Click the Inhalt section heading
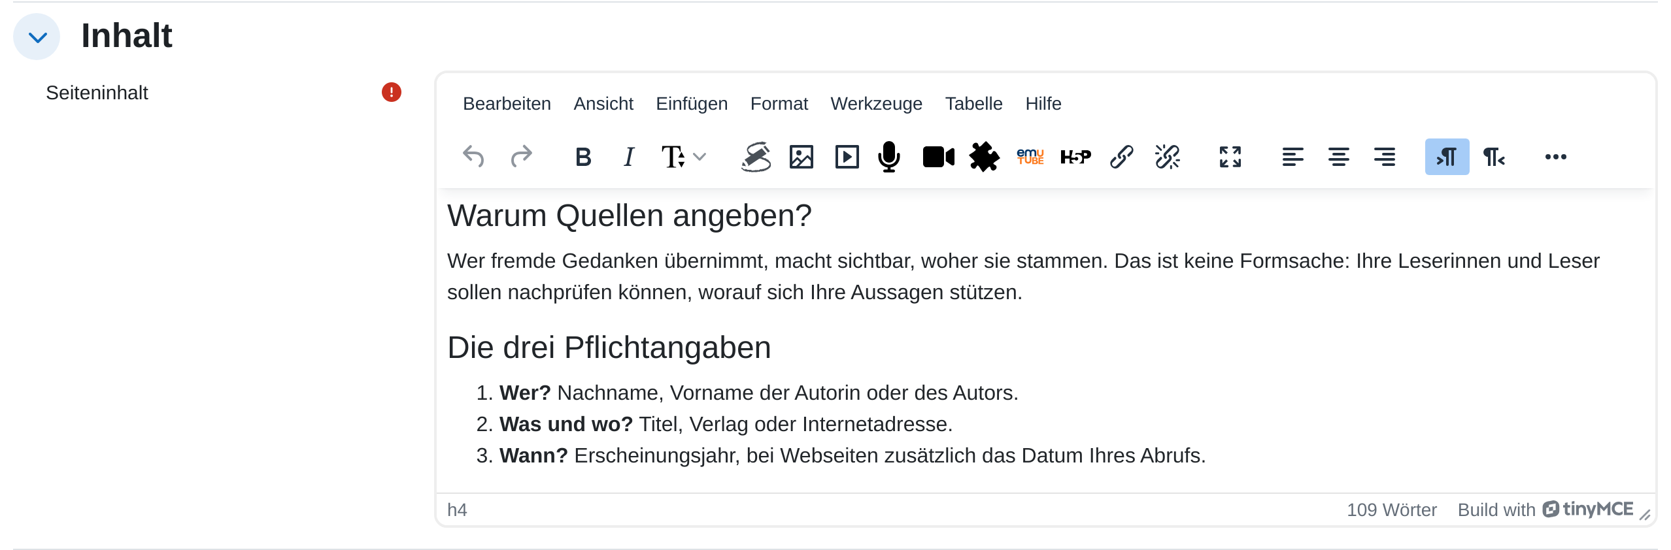Viewport: 1671px width, 550px height. coord(126,35)
